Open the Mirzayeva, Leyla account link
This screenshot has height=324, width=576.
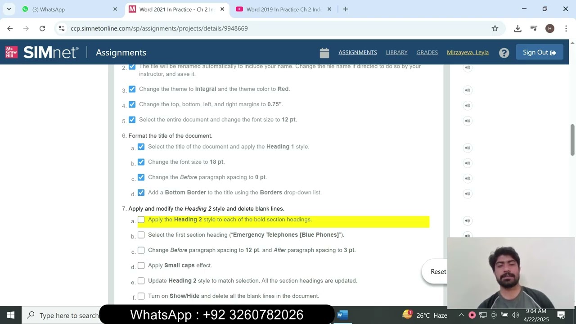[x=468, y=53]
